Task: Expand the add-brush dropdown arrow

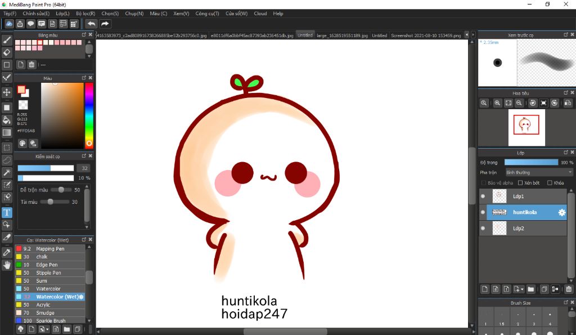Action: 47,329
